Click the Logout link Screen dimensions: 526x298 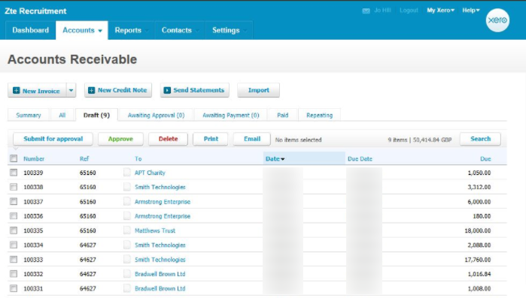409,11
